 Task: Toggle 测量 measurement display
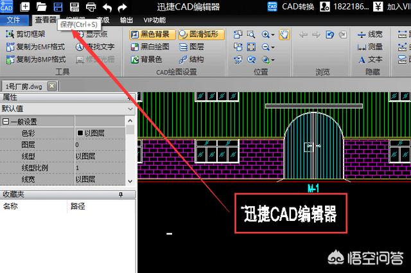[x=370, y=47]
